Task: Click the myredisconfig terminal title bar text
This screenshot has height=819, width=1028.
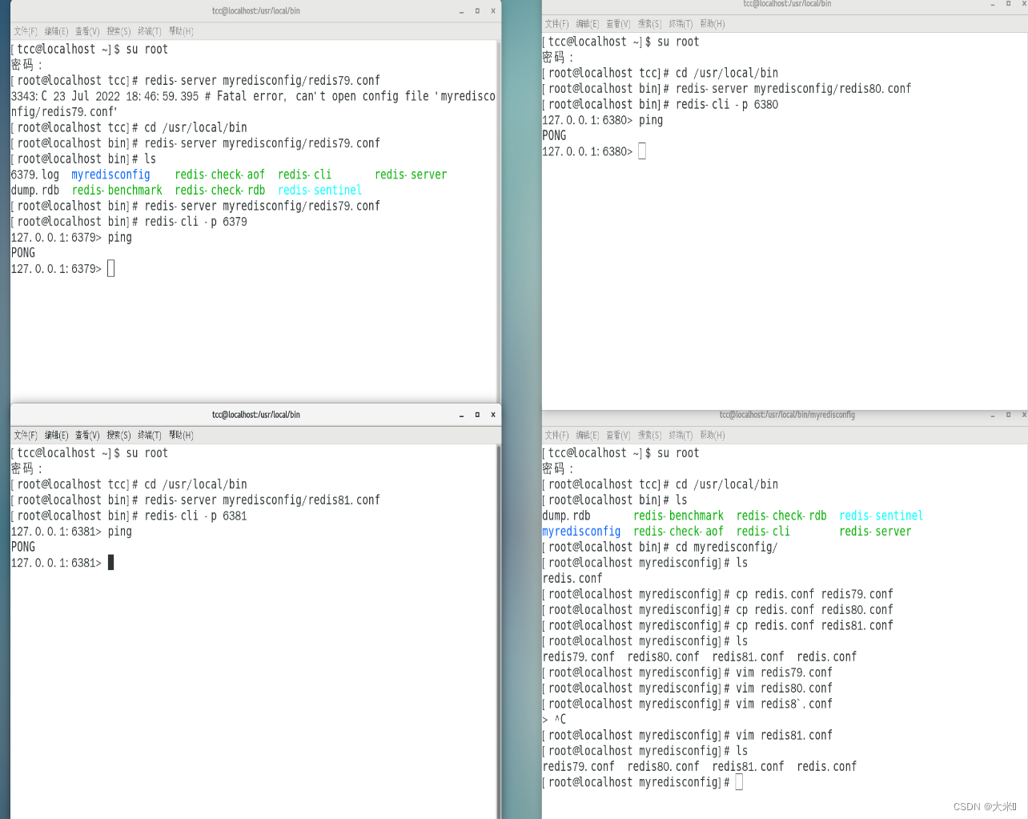Action: pyautogui.click(x=787, y=415)
